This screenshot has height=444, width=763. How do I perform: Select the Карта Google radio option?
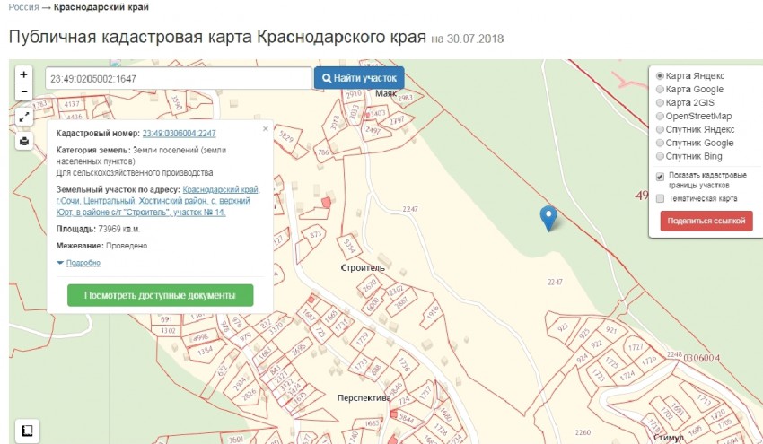661,90
